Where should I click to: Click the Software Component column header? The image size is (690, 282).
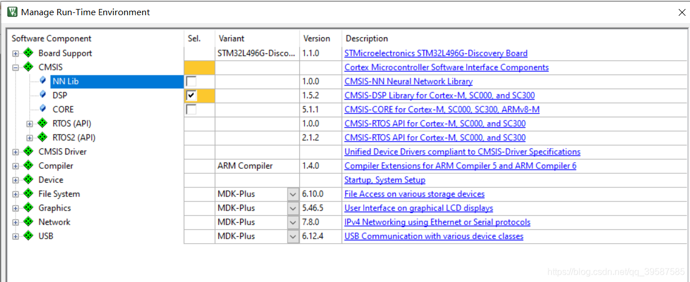click(51, 38)
